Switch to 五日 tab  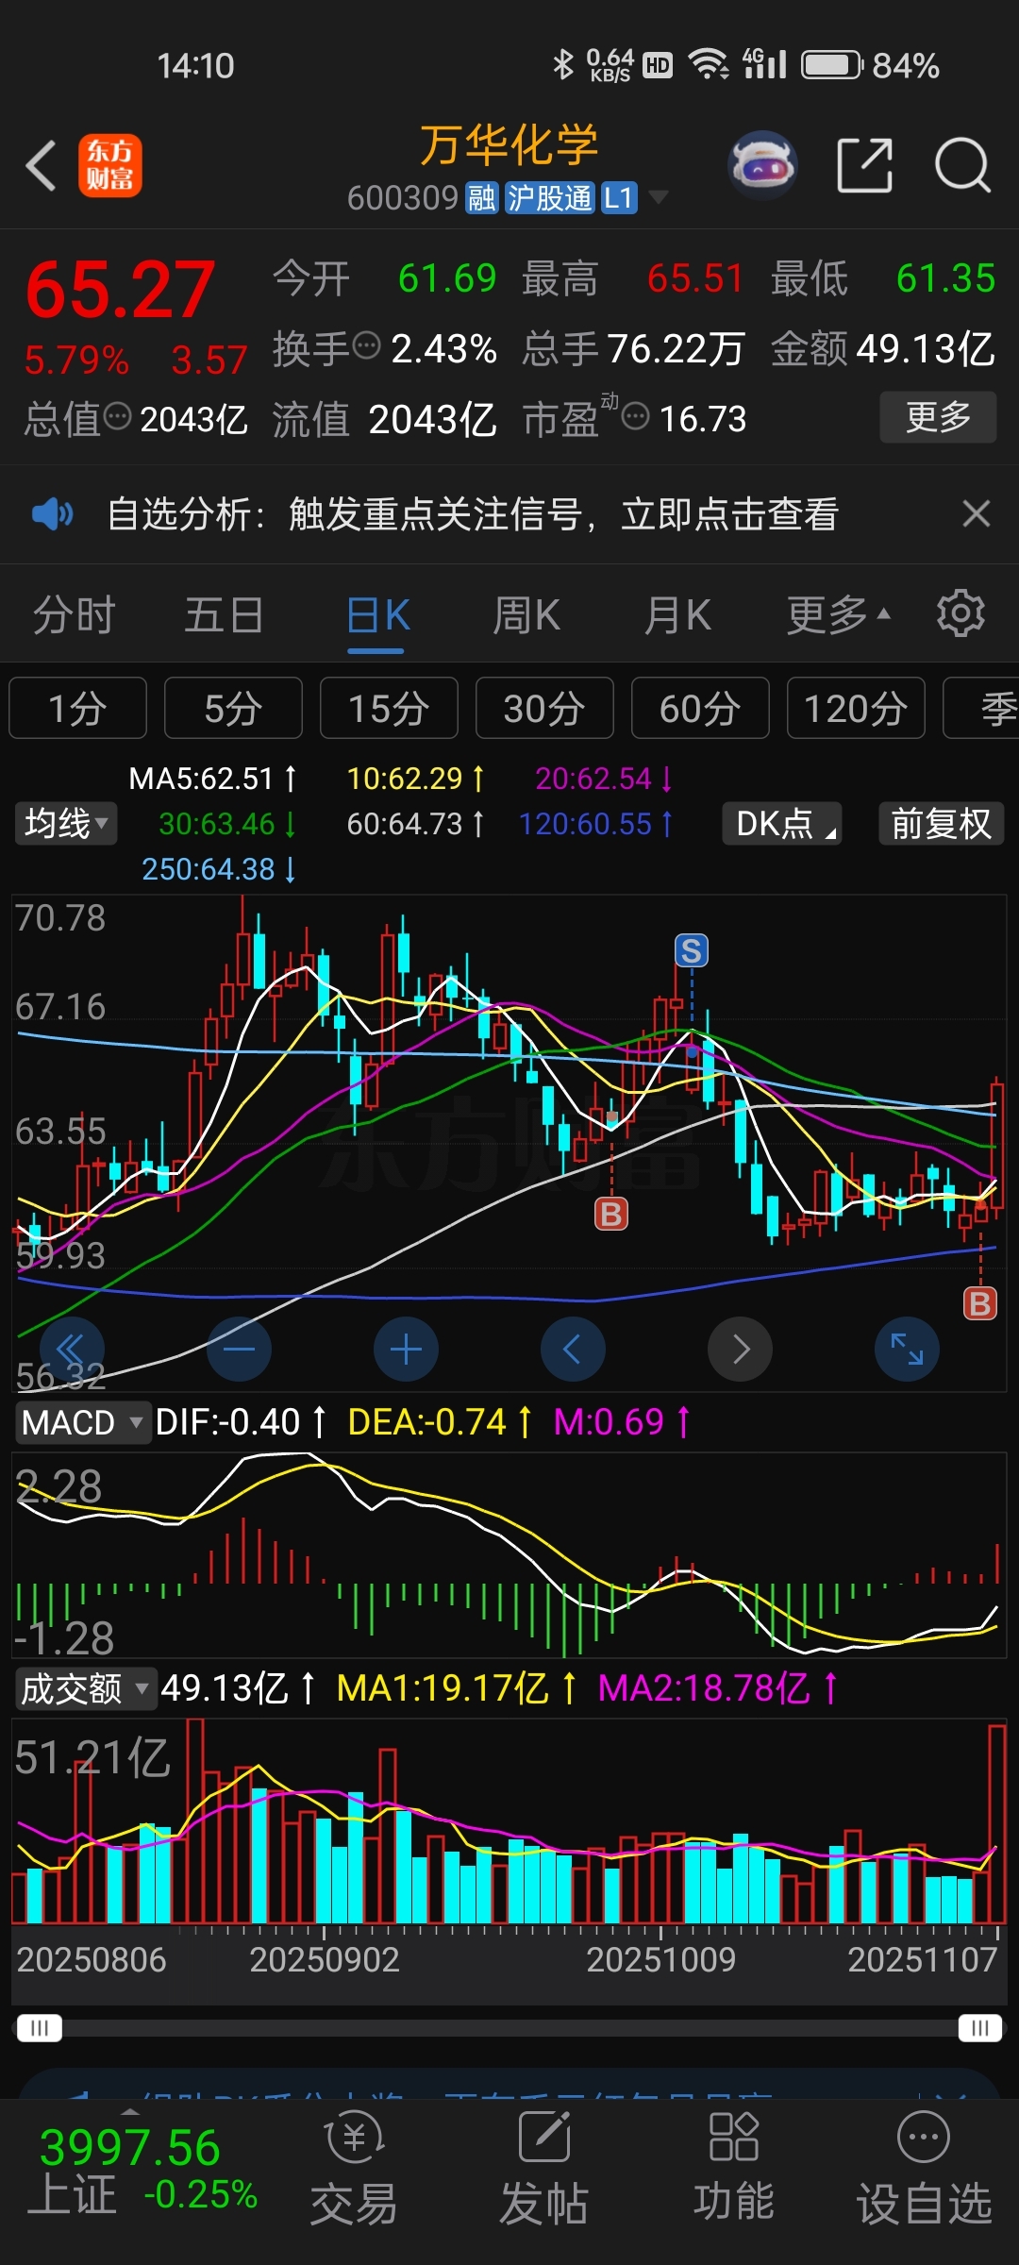[224, 615]
